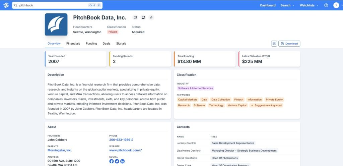
Task: Click Suggest new keyword tag
Action: [266, 105]
